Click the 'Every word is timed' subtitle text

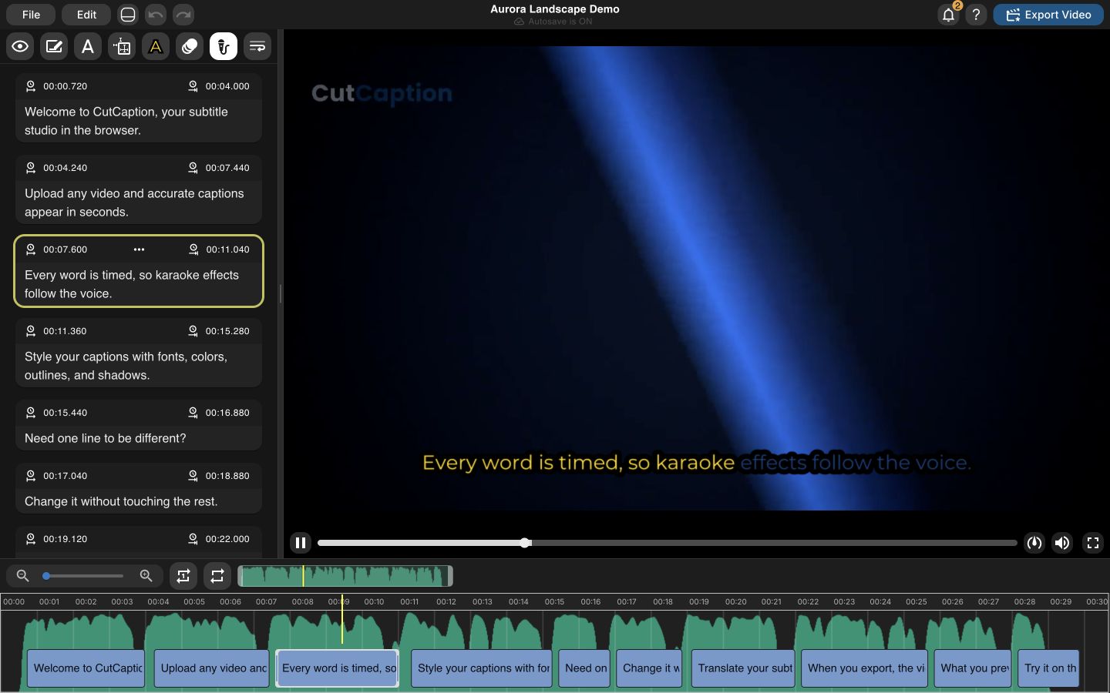pyautogui.click(x=132, y=284)
